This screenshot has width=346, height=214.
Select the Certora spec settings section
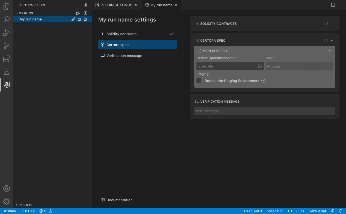pos(138,45)
